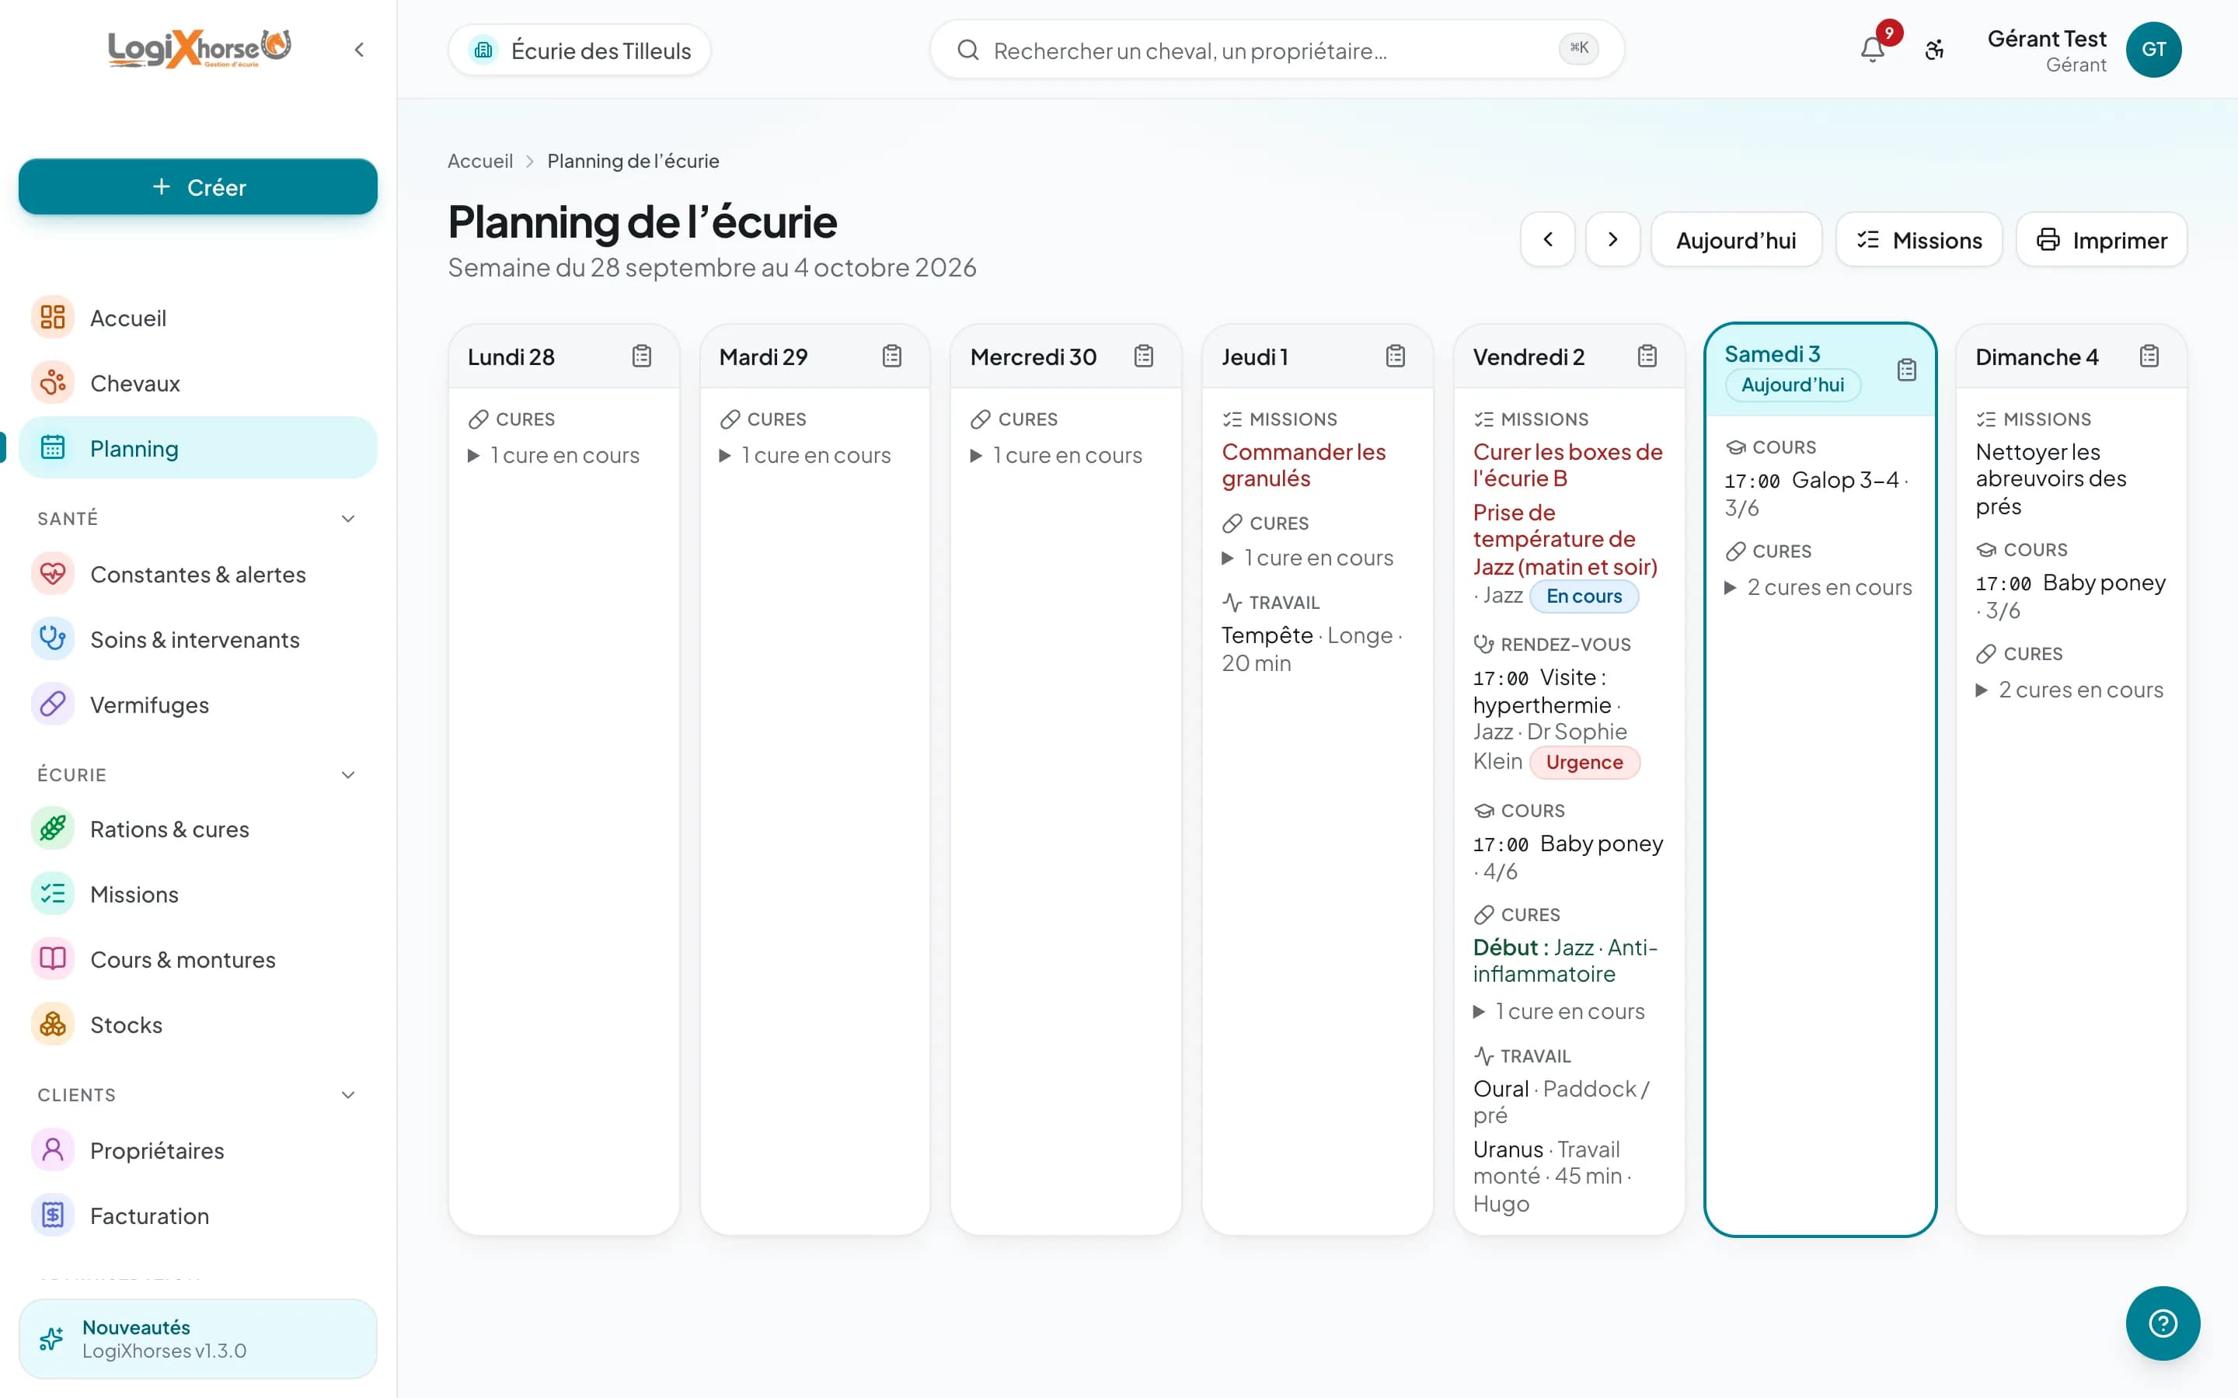The width and height of the screenshot is (2238, 1398).
Task: Open Samedi 3 day clipboard icon
Action: (1907, 370)
